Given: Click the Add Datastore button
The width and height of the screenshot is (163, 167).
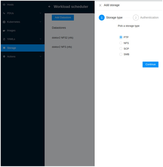Looking at the screenshot, I should pyautogui.click(x=63, y=17).
